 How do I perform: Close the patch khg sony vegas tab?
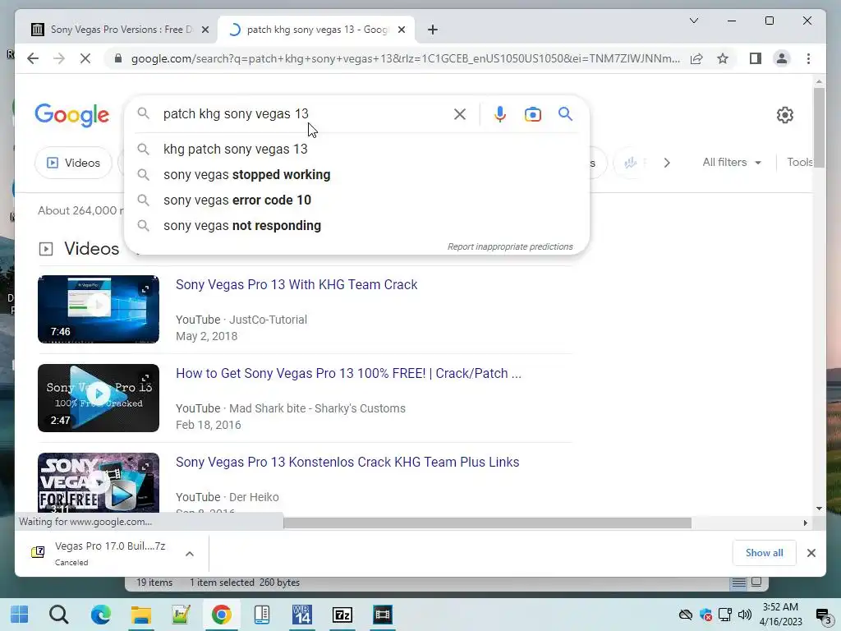pyautogui.click(x=401, y=30)
